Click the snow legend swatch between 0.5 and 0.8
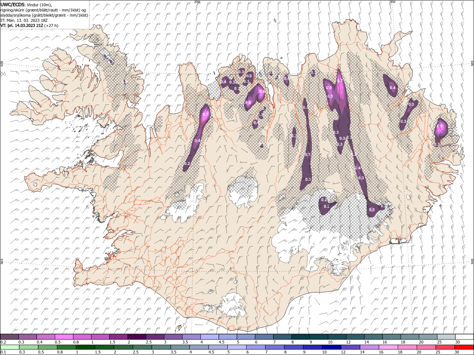 [x=64, y=337]
